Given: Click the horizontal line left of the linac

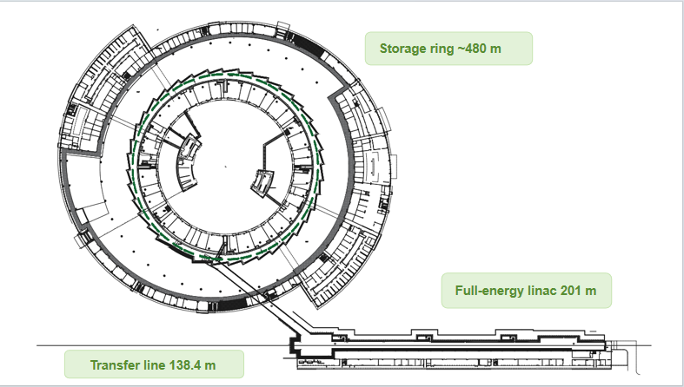Looking at the screenshot, I should (x=156, y=345).
